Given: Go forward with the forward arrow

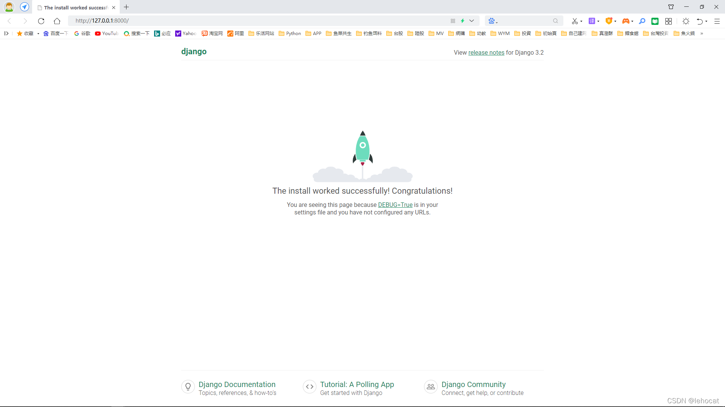Looking at the screenshot, I should pyautogui.click(x=25, y=21).
